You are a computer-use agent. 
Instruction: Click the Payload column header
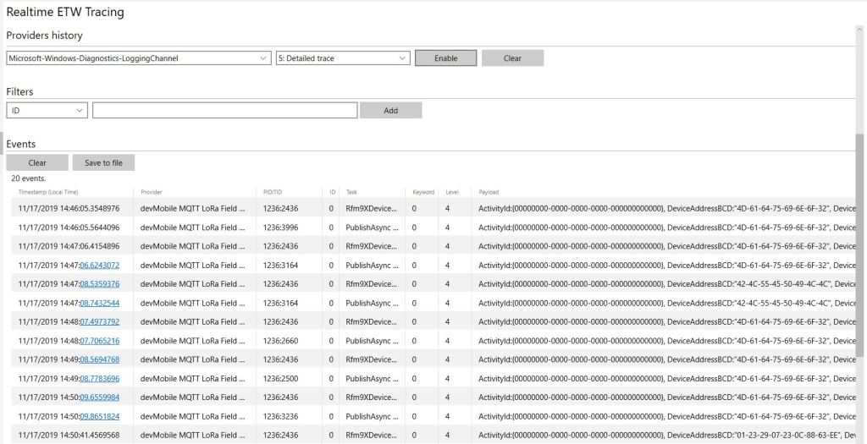(489, 192)
